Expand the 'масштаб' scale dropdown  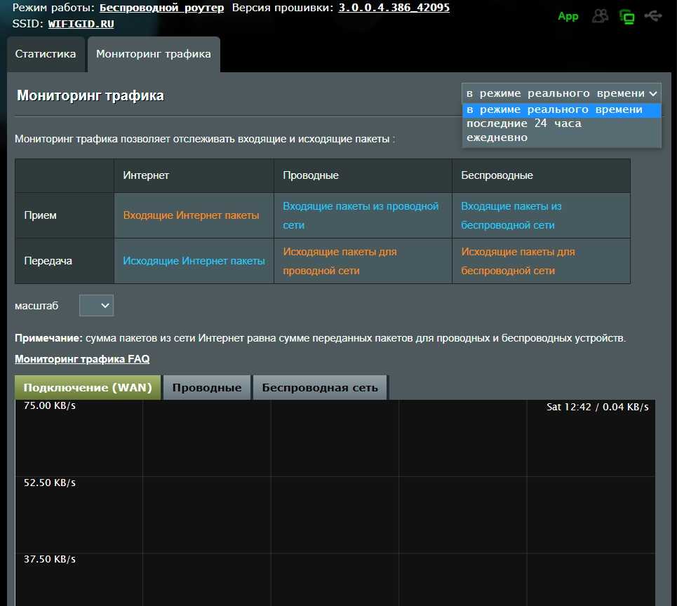(96, 305)
